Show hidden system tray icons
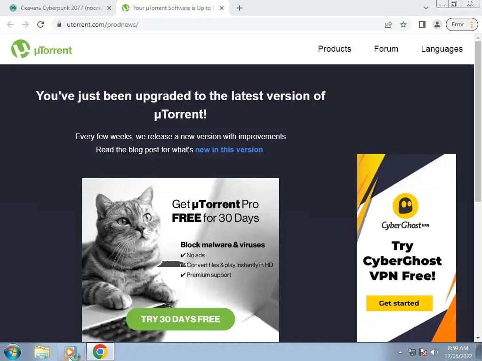This screenshot has height=361, width=482. tap(400, 352)
